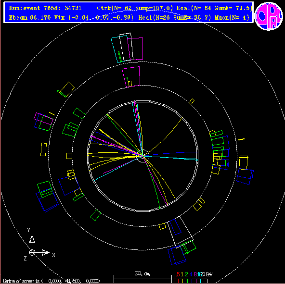Click the Centre of screen coordinates text
The height and width of the screenshot is (284, 285).
[x=52, y=281]
